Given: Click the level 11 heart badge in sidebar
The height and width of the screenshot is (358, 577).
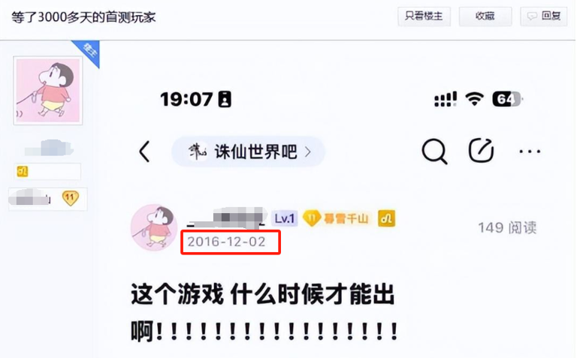Looking at the screenshot, I should (70, 198).
